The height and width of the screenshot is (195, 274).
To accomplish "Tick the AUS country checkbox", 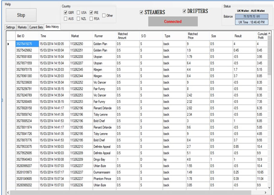I will 66,18.
